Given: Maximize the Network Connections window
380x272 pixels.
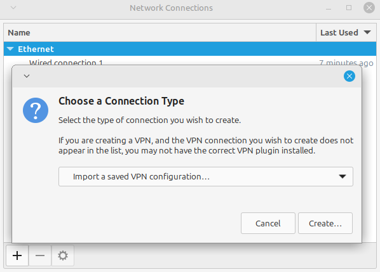Looking at the screenshot, I should click(x=349, y=8).
